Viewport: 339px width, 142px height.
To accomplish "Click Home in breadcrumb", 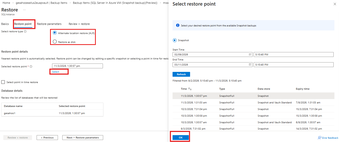I will click(x=6, y=3).
